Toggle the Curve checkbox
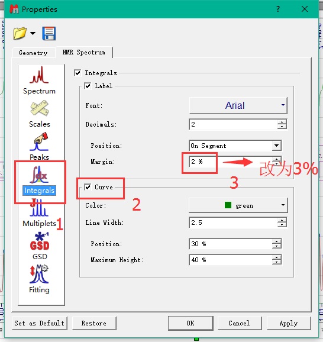 (88, 187)
